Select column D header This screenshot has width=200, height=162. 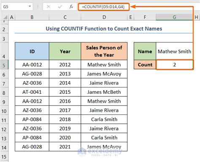point(104,17)
